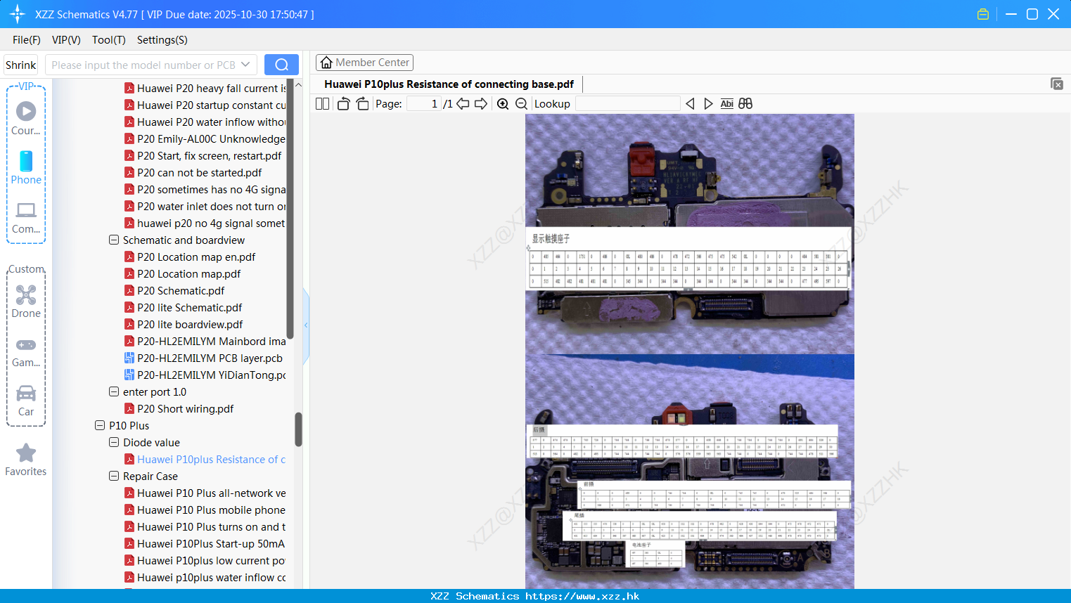Click the binoculars search icon
This screenshot has height=603, width=1071.
[x=745, y=104]
